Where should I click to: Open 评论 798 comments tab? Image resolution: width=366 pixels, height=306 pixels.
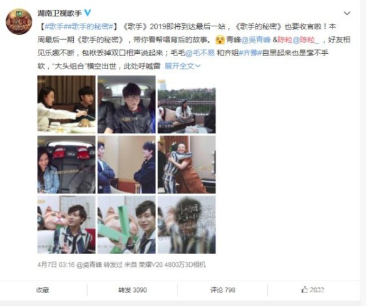(223, 290)
